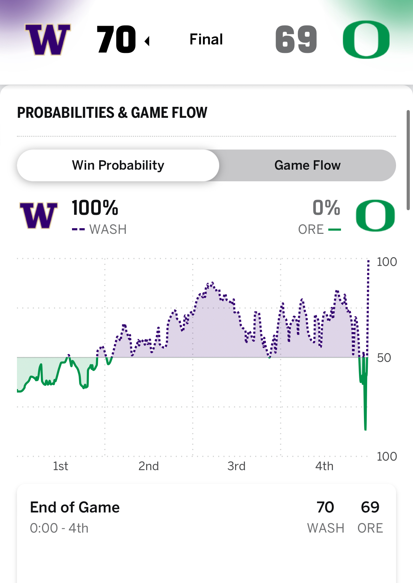Tap the winner arrow next to 70
The width and height of the screenshot is (413, 583).
[x=147, y=41]
